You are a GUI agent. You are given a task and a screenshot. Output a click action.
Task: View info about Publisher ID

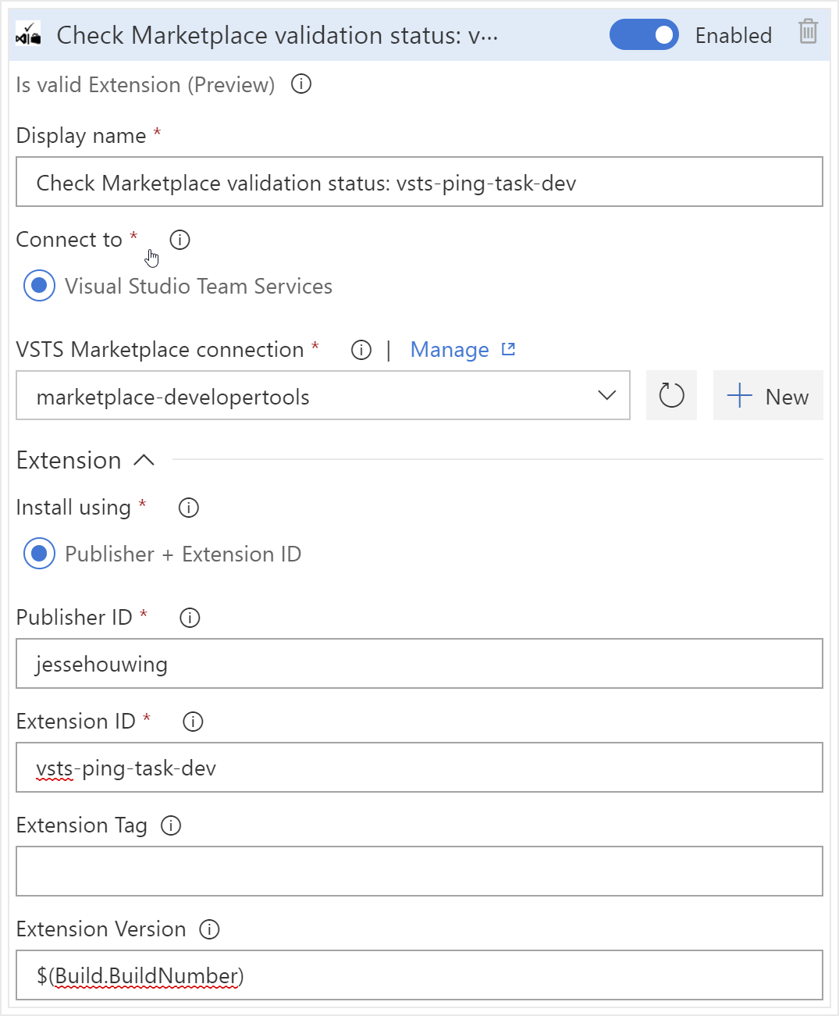coord(190,618)
